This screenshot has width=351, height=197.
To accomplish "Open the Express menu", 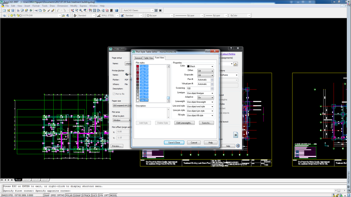I will (83, 6).
